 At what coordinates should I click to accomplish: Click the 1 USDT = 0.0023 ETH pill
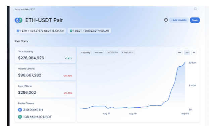tap(89, 31)
